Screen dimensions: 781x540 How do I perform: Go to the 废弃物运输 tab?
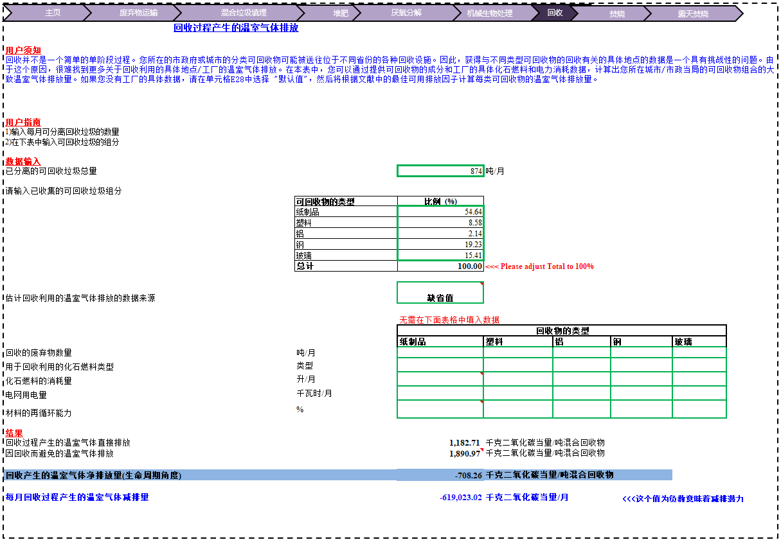pyautogui.click(x=138, y=13)
